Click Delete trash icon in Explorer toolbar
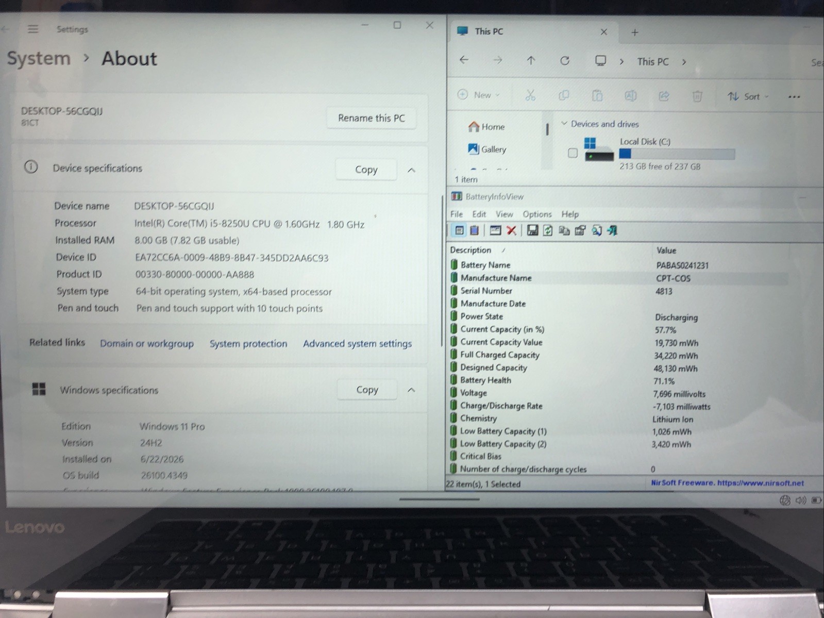Screen dimensions: 824x618 [697, 96]
